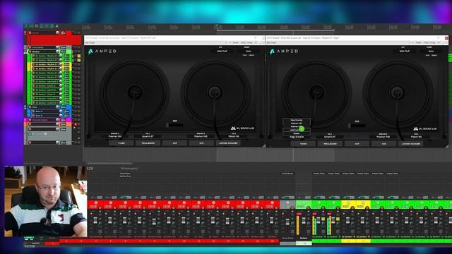The image size is (452, 254).
Task: Open the No Preset dropdown in left FX window
Action: pyautogui.click(x=156, y=42)
